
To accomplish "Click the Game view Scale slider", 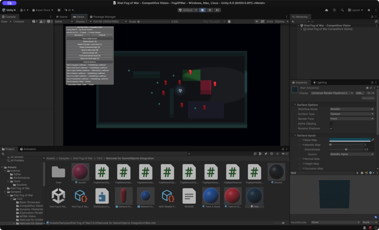I will 153,22.
